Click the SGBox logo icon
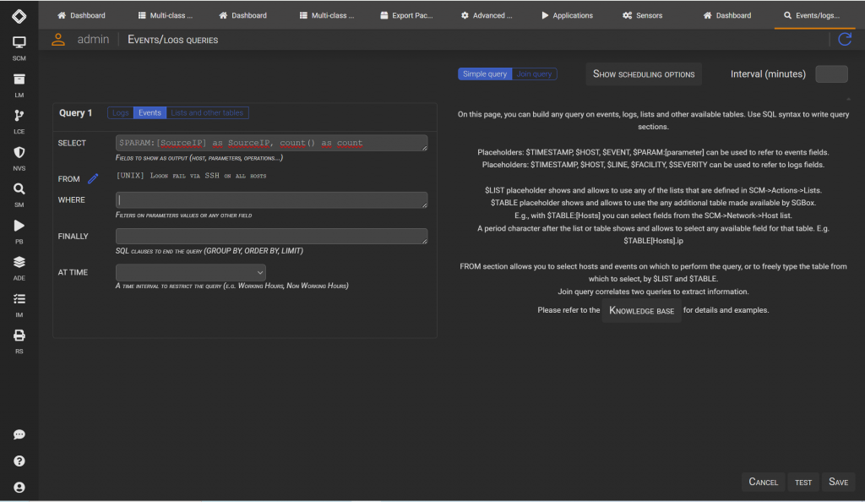This screenshot has height=502, width=865. [19, 16]
